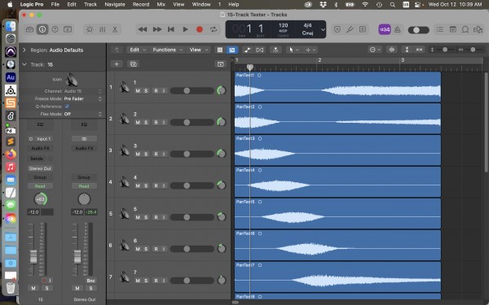
Task: Click the track 2 pan knob
Action: coord(221,122)
